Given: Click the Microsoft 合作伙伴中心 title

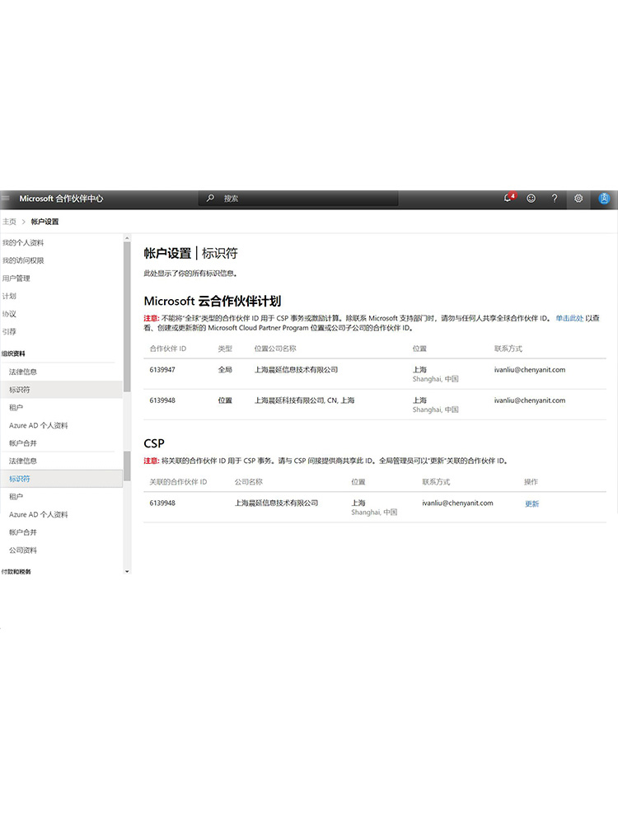Looking at the screenshot, I should click(x=61, y=199).
